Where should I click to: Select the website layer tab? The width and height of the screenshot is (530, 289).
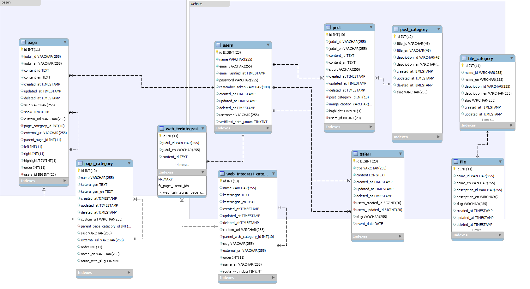(196, 4)
